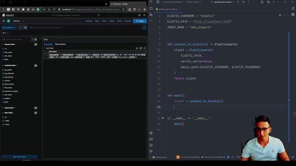Expand the document row details toggle

[44, 54]
